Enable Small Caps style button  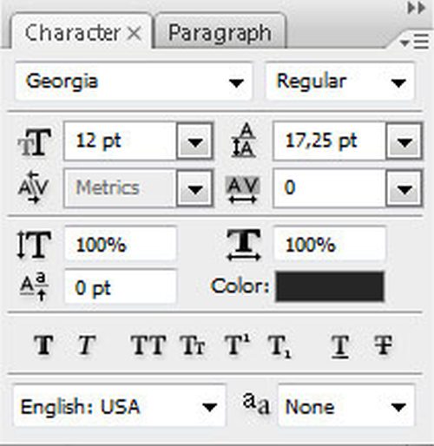click(193, 345)
